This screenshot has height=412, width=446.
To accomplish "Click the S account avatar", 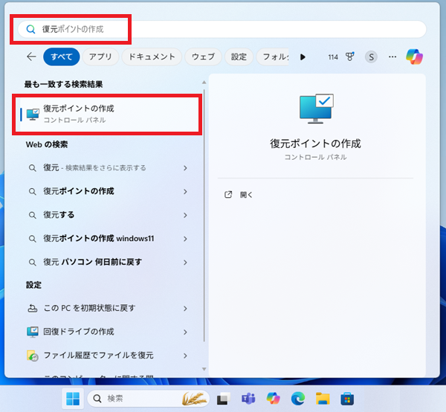I will pos(371,57).
